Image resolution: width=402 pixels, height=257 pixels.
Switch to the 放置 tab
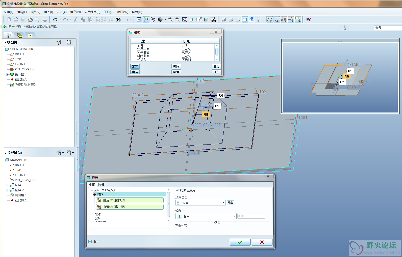click(92, 185)
